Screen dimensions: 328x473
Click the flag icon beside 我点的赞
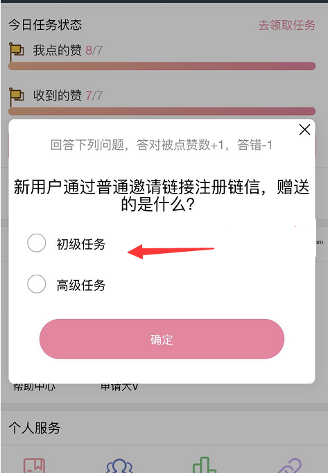16,51
